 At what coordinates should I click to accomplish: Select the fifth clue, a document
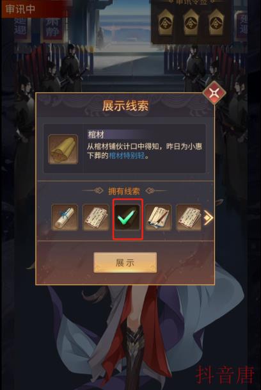coord(189,218)
